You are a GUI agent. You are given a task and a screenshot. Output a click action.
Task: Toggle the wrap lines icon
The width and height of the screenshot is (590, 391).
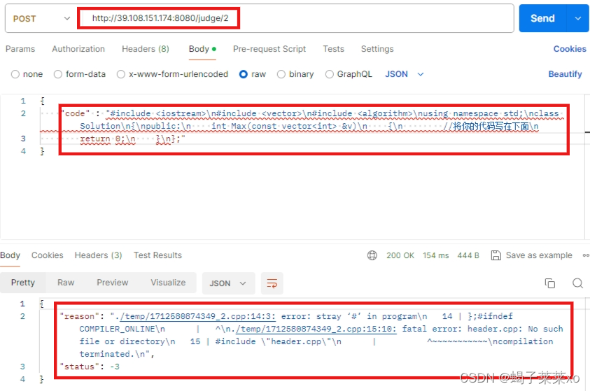click(x=272, y=283)
